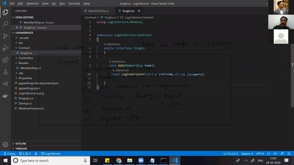Click the feedback icon in status bar

282,154
